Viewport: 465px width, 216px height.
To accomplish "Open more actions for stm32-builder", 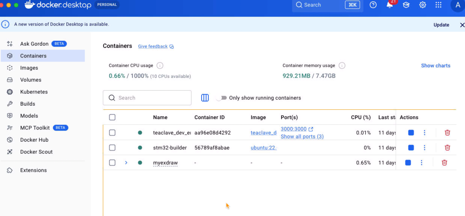I will point(424,147).
